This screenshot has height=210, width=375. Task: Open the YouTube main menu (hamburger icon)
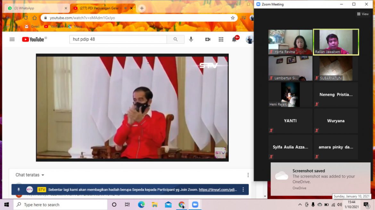[12, 39]
